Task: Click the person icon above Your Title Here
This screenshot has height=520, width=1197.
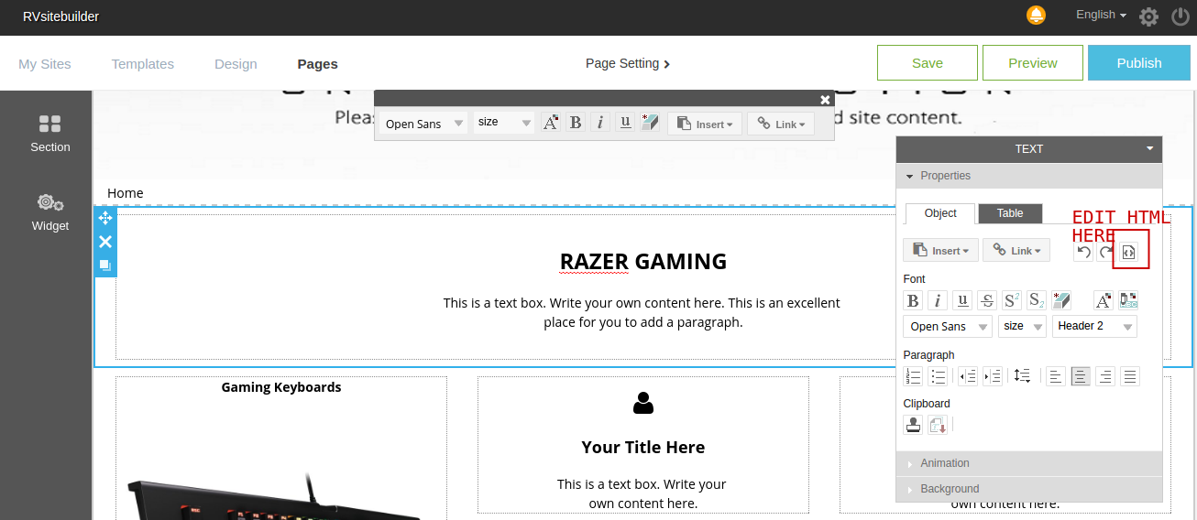Action: point(643,403)
